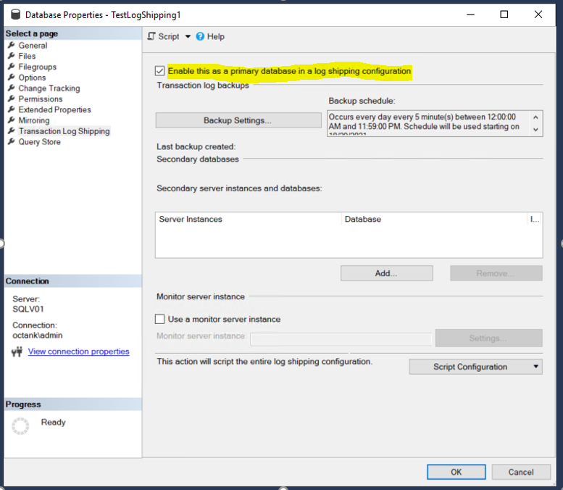
Task: Enable Use a monitor server instance checkbox
Action: click(x=160, y=319)
